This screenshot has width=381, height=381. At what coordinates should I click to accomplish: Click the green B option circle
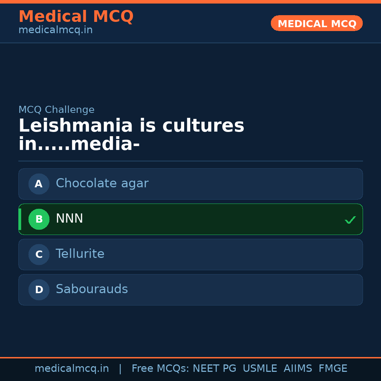[39, 219]
